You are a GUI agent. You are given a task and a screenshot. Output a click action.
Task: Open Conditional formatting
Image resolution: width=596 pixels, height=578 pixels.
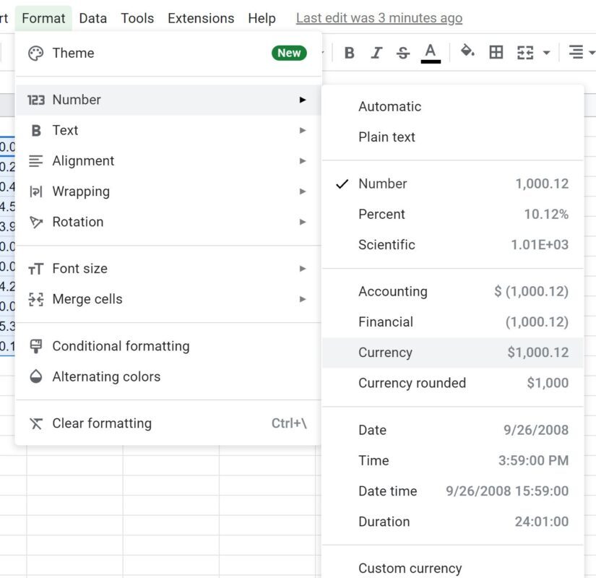click(x=168, y=346)
